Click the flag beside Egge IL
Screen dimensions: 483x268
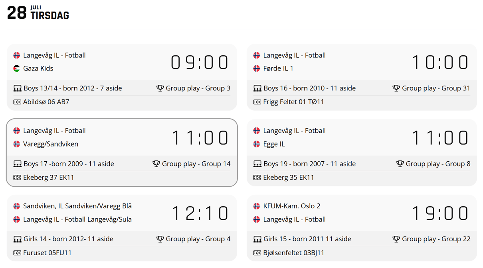(257, 144)
